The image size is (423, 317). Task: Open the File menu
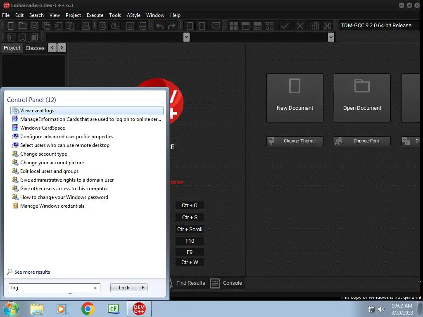(x=6, y=15)
